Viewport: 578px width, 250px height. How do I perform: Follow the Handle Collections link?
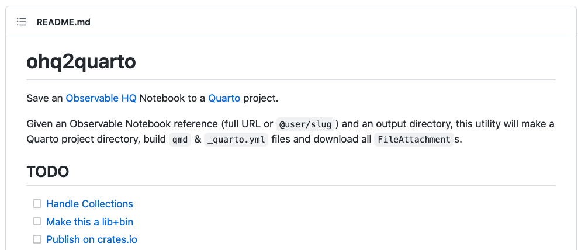pos(89,204)
